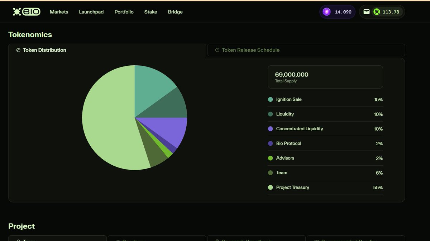Click the BIO logo in the header

[x=27, y=12]
